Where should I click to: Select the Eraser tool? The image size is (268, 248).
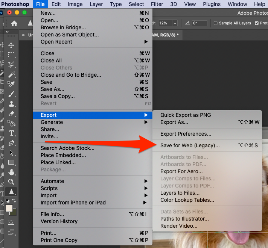pyautogui.click(x=11, y=113)
